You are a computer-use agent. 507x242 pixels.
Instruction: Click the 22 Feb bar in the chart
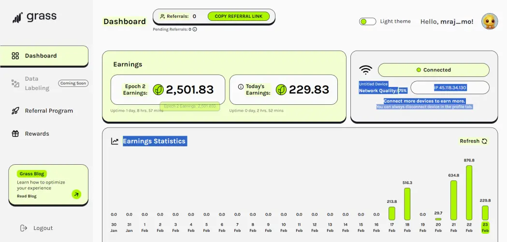pos(469,193)
